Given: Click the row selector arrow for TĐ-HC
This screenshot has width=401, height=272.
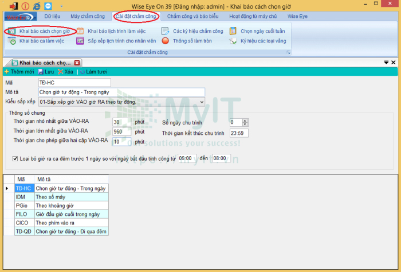Looking at the screenshot, I should tap(7, 188).
